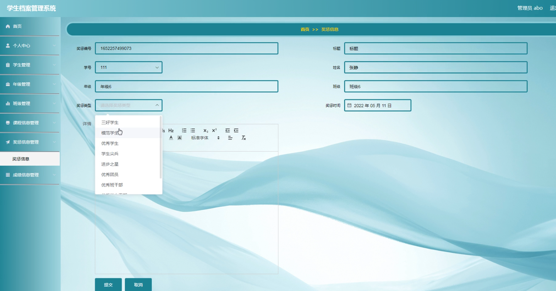Expand the 成绩信息管理 sidebar menu chevron
556x291 pixels.
point(54,175)
